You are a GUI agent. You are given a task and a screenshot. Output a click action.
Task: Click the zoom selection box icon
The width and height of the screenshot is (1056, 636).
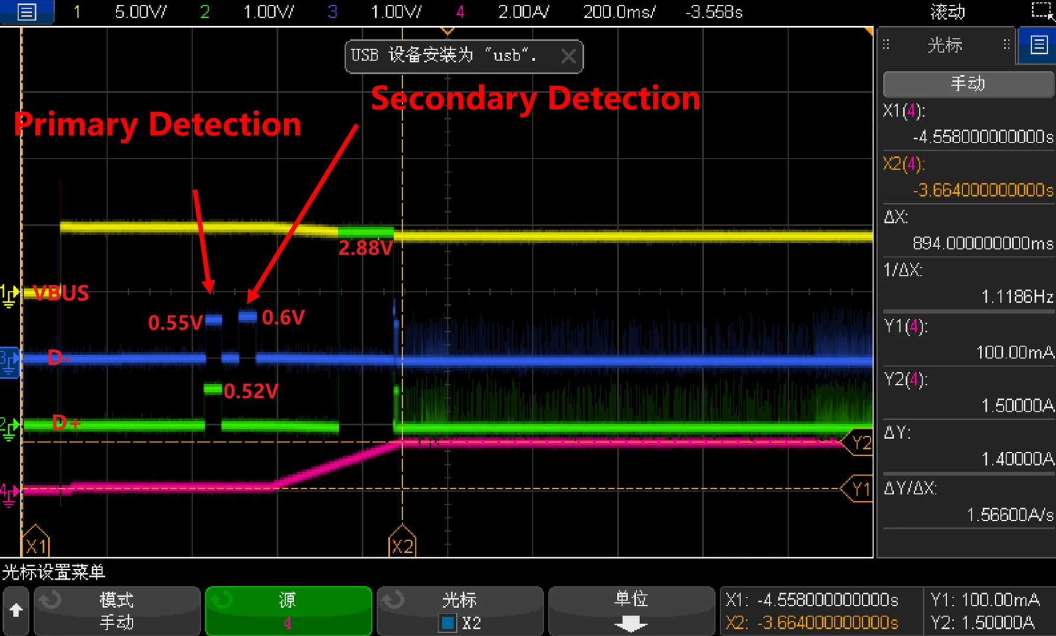tap(1042, 11)
